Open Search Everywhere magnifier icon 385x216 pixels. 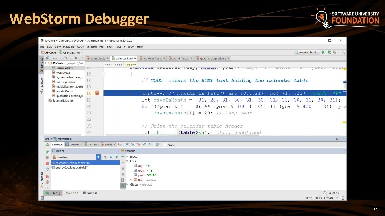point(343,52)
